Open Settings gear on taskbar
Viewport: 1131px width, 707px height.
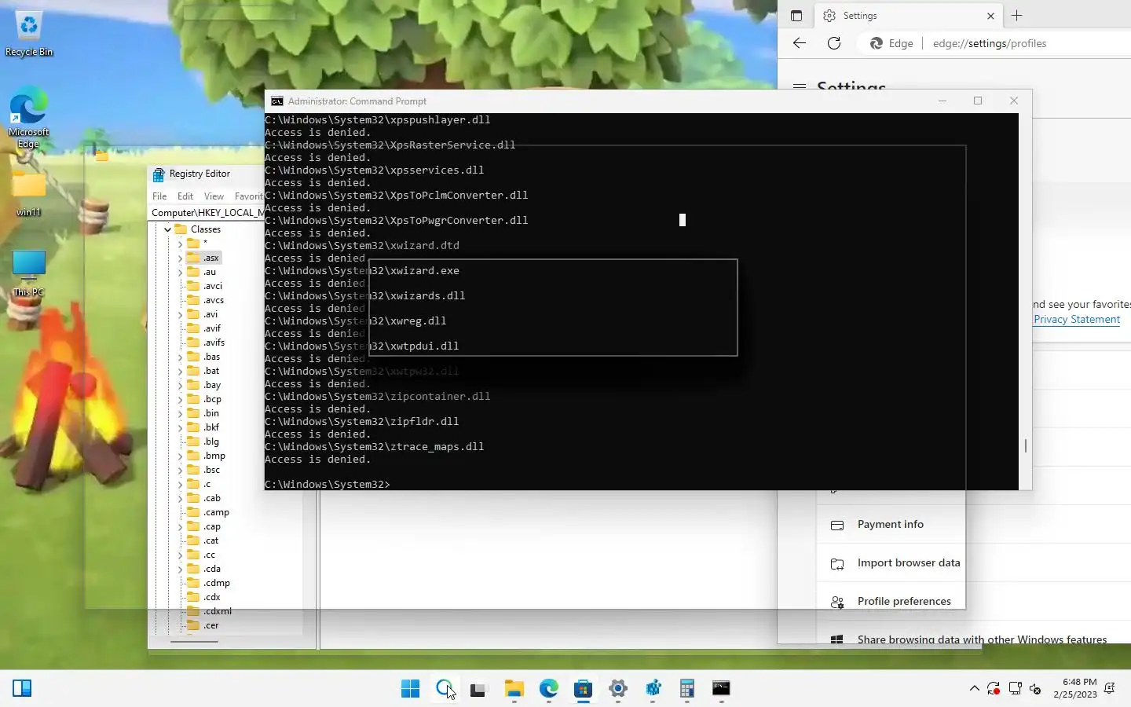click(618, 689)
